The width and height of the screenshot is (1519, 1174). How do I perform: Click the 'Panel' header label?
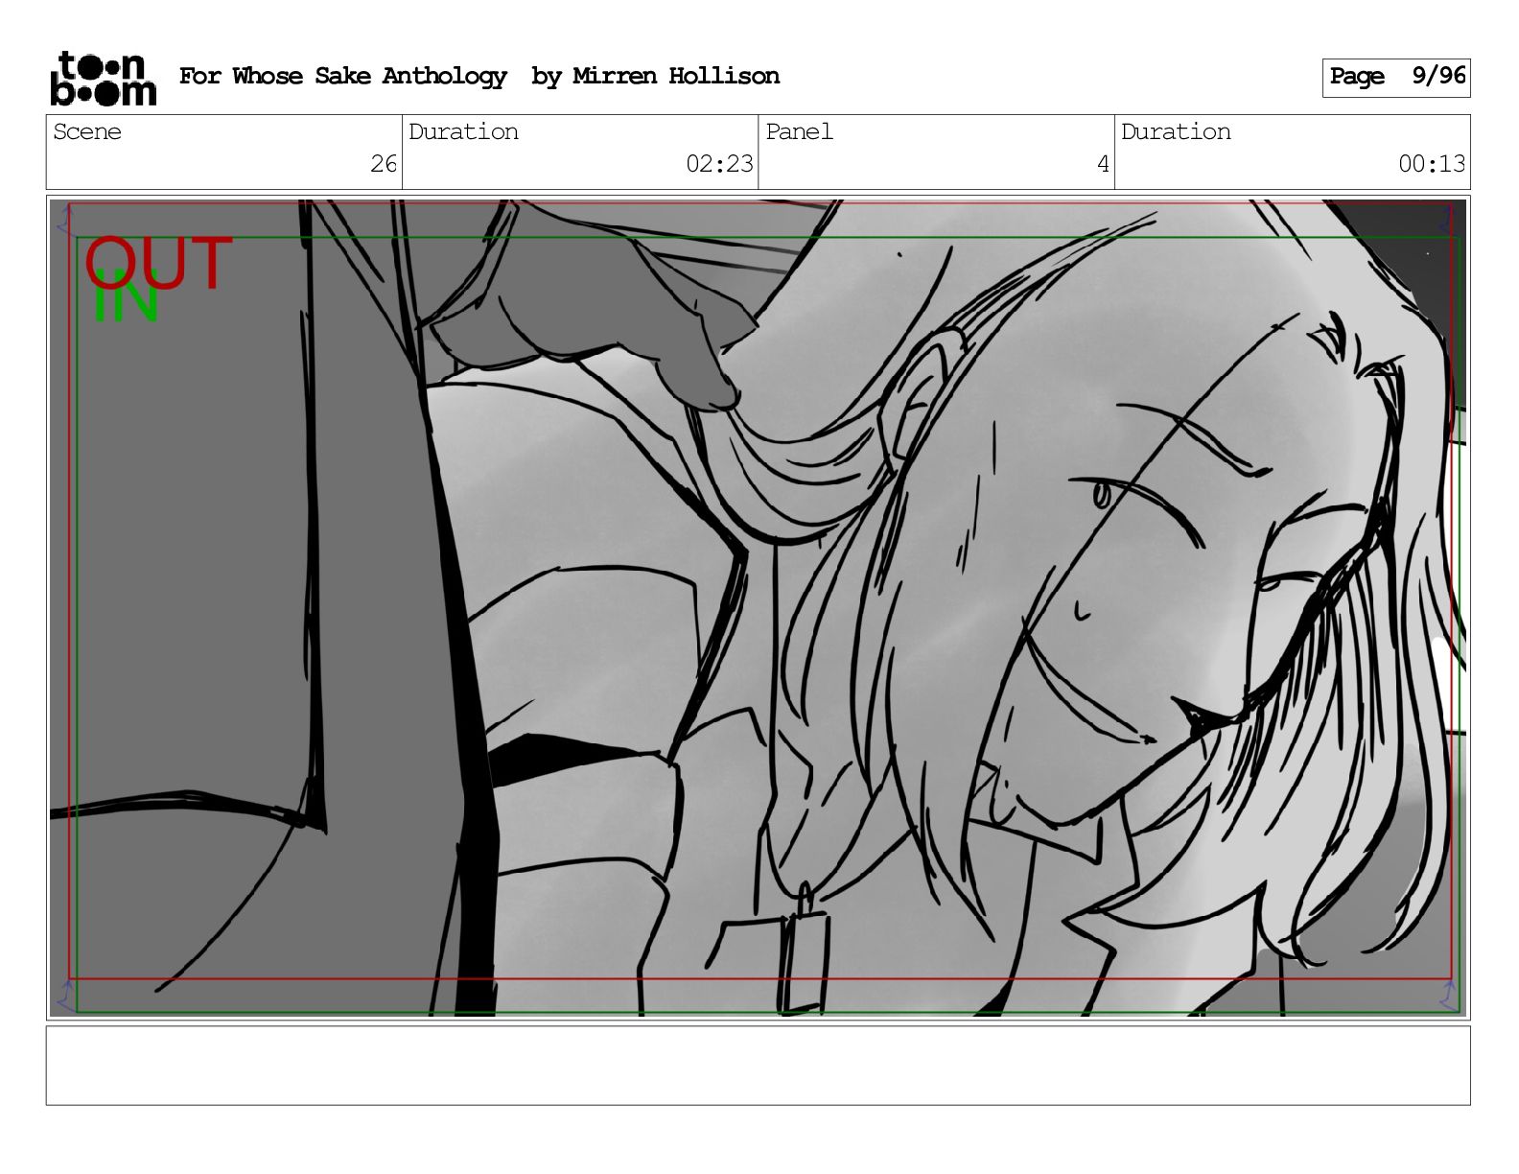[x=799, y=131]
